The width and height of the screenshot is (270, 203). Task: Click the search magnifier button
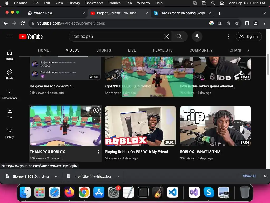pos(179,36)
